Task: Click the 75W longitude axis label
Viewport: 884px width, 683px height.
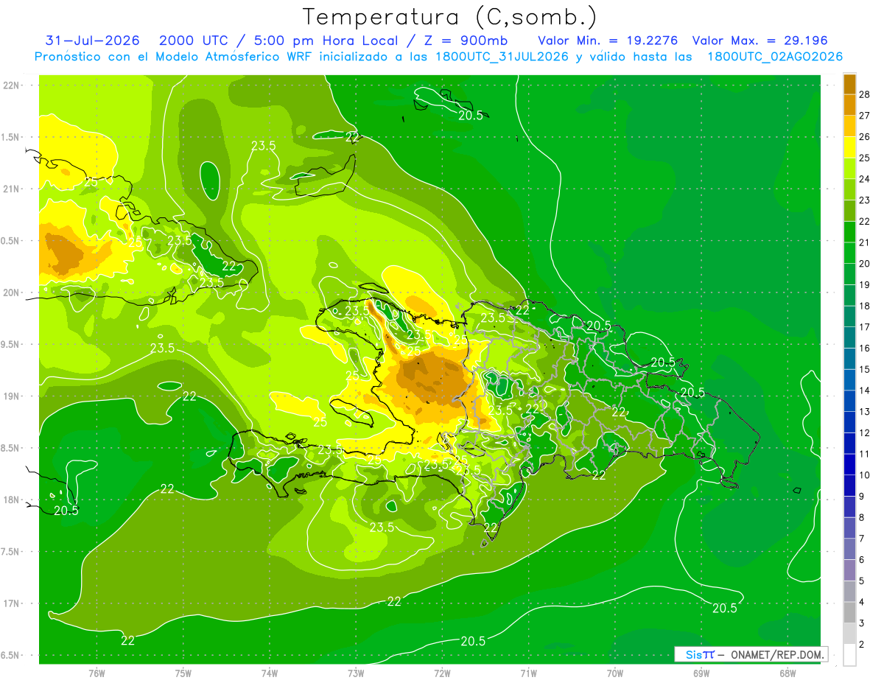Action: click(x=183, y=673)
